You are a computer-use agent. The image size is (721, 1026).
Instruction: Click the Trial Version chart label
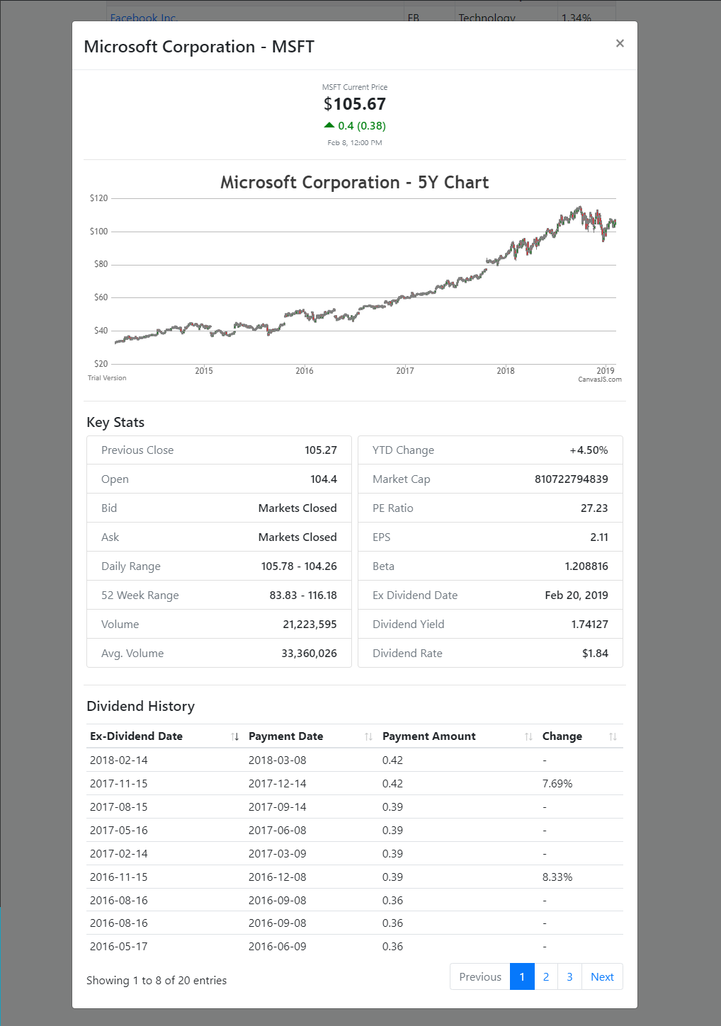(107, 378)
